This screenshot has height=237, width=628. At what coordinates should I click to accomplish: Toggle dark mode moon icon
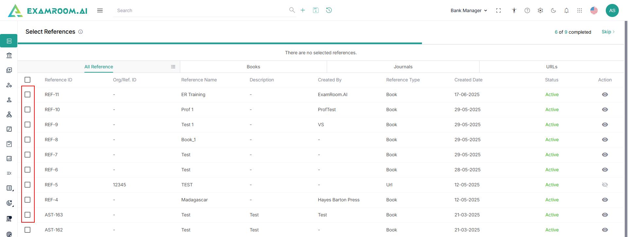click(x=553, y=10)
